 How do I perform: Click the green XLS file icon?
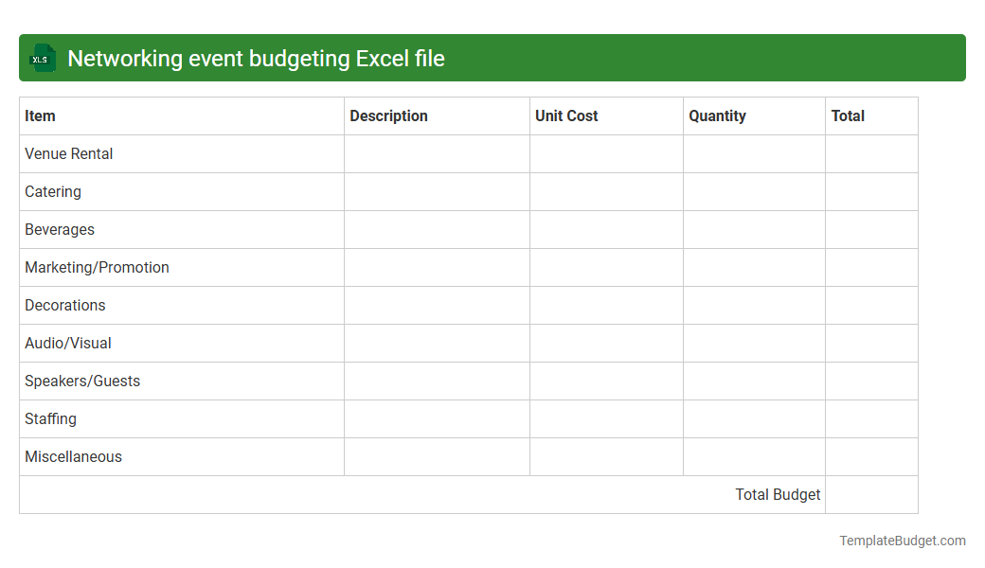click(42, 58)
